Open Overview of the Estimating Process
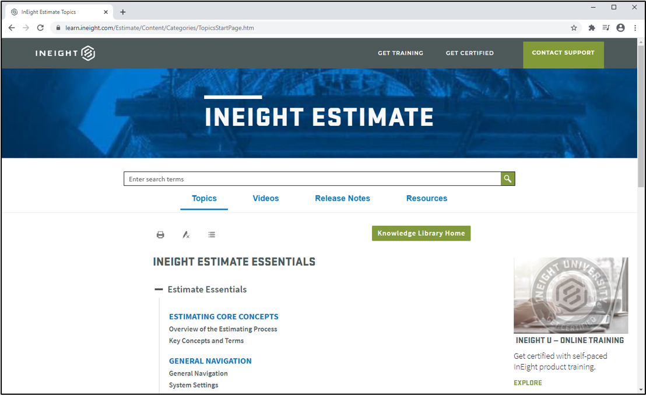646x396 pixels. coord(223,329)
